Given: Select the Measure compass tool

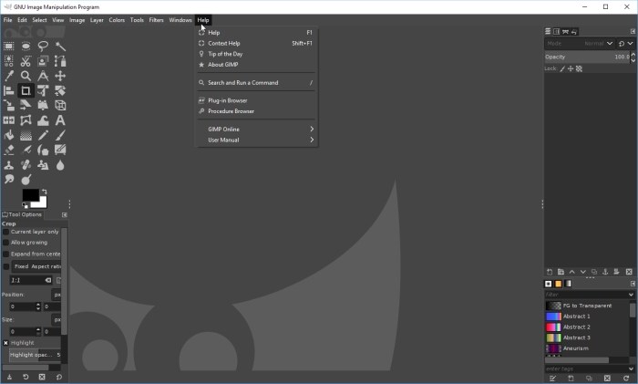Looking at the screenshot, I should pos(43,76).
